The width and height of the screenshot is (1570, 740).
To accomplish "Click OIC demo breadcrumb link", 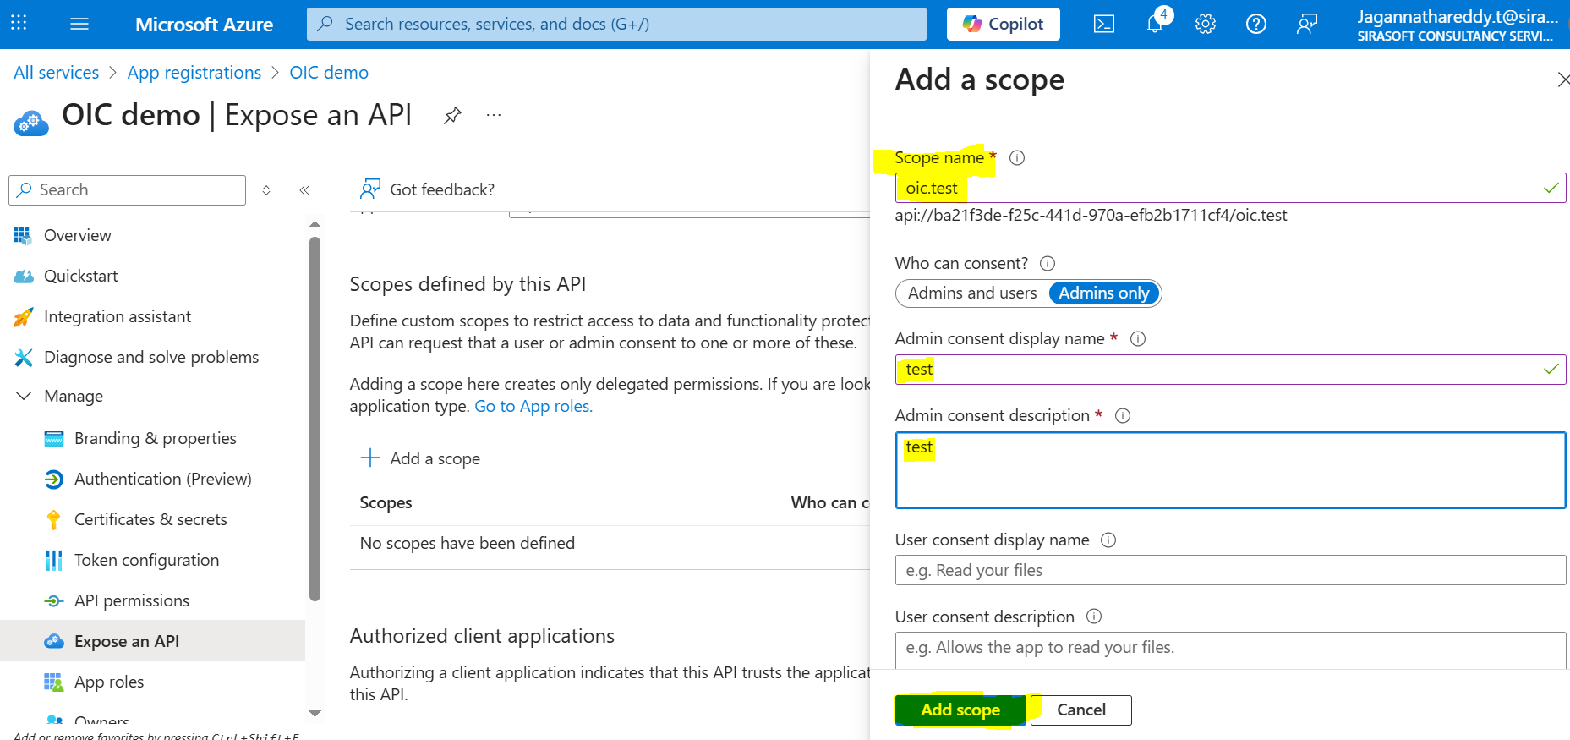I will [x=329, y=73].
